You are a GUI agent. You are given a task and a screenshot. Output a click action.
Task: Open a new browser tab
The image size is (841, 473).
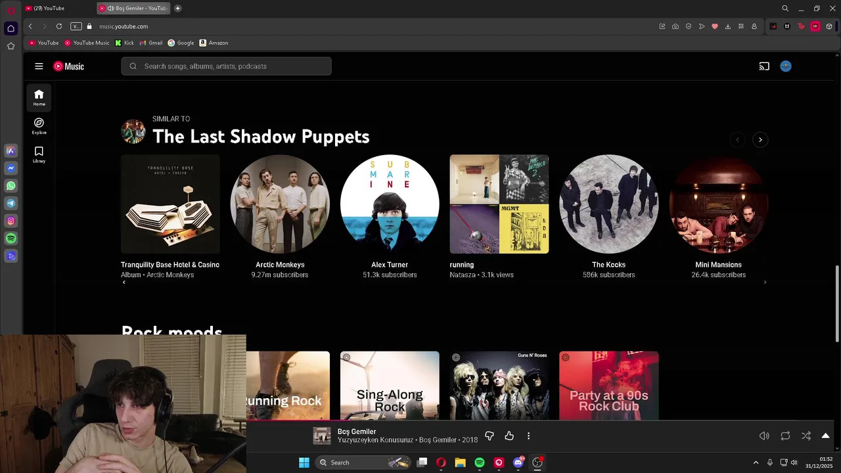click(x=178, y=9)
